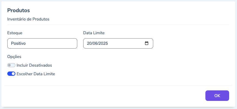The height and width of the screenshot is (109, 237).
Task: Click the "Data Limite" field label
Action: point(94,33)
